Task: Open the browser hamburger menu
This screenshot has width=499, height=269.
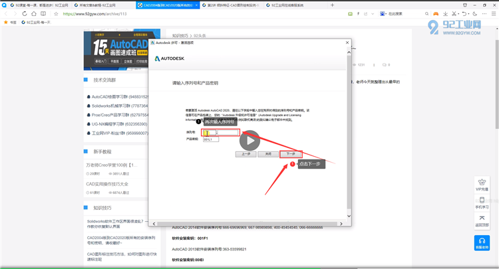Action: [494, 14]
